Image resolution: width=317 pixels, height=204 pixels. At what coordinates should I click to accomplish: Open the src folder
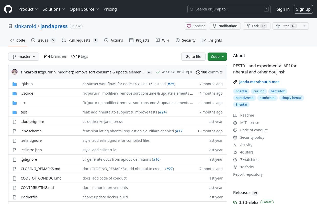(x=23, y=103)
